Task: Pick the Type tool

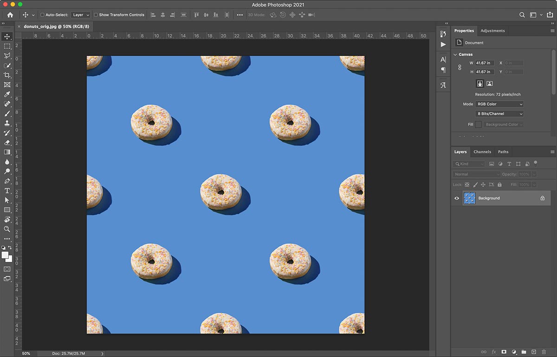Action: (x=7, y=190)
